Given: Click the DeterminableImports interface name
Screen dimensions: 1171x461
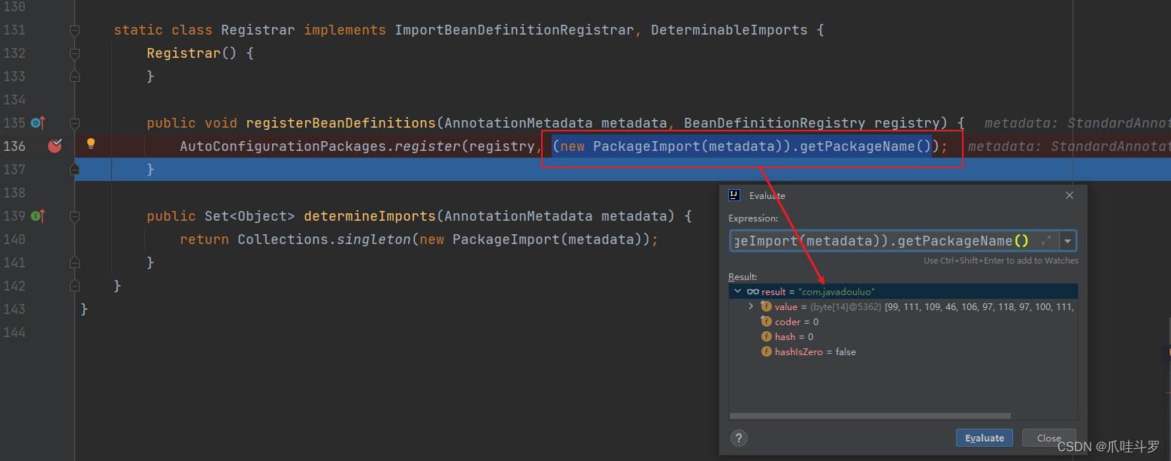Looking at the screenshot, I should click(729, 30).
